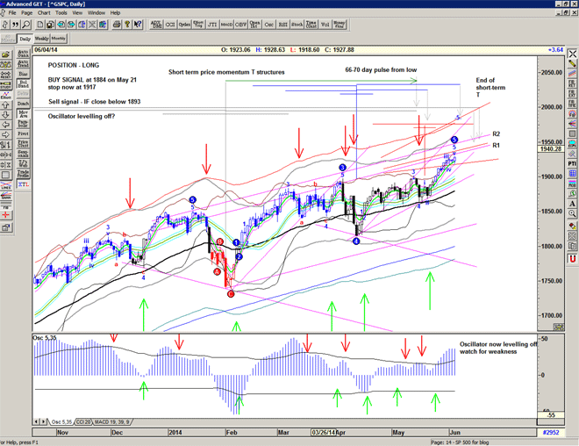Click the 1940.28 price label on axis
The height and width of the screenshot is (446, 579).
[550, 149]
